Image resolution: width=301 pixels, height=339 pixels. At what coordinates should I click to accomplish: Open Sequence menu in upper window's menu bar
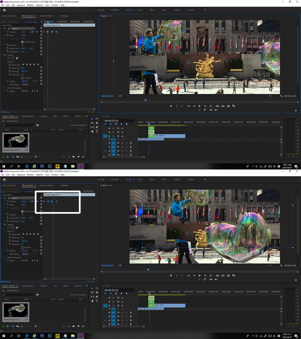[x=21, y=5]
